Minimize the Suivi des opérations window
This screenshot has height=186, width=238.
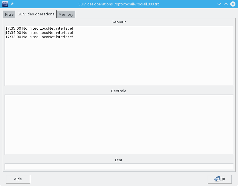pyautogui.click(x=219, y=4)
